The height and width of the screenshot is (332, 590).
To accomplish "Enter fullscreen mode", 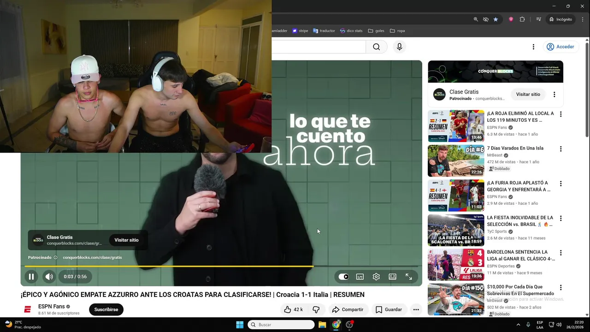I will pyautogui.click(x=409, y=277).
